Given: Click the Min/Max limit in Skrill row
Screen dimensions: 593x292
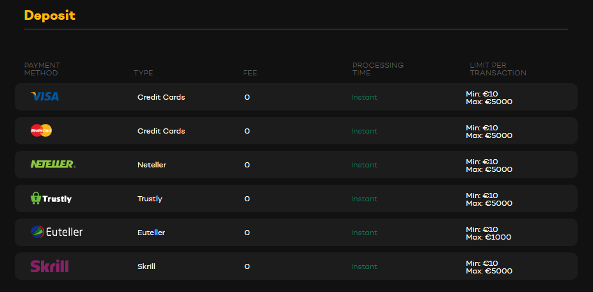Looking at the screenshot, I should pyautogui.click(x=489, y=267).
